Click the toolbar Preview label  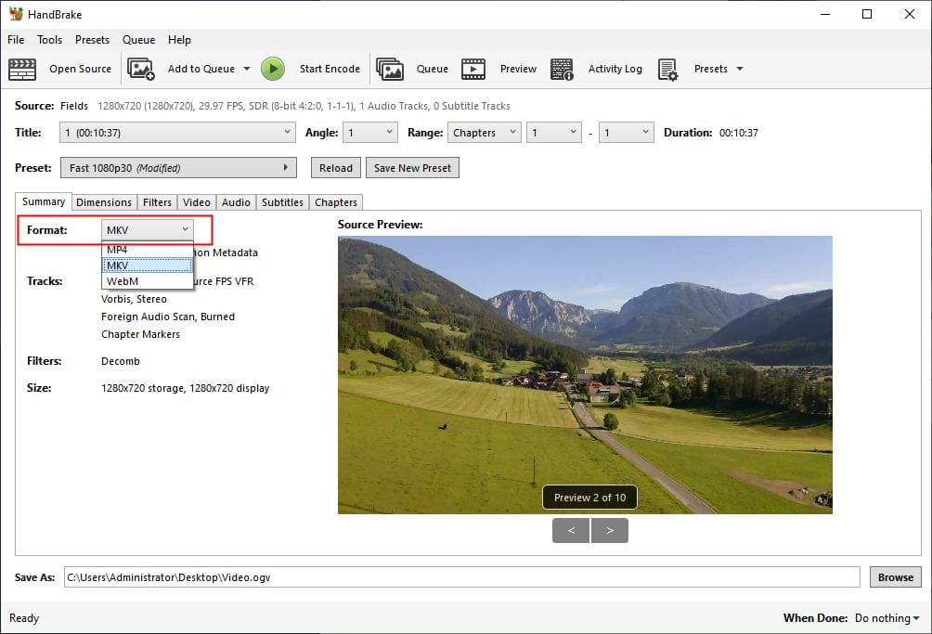518,69
